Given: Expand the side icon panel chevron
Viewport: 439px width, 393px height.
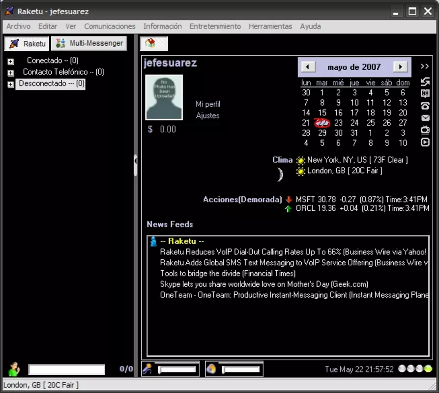Looking at the screenshot, I should 425,66.
